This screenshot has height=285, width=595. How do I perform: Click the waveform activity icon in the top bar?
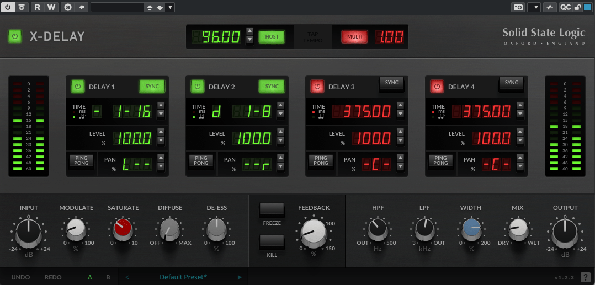click(550, 7)
